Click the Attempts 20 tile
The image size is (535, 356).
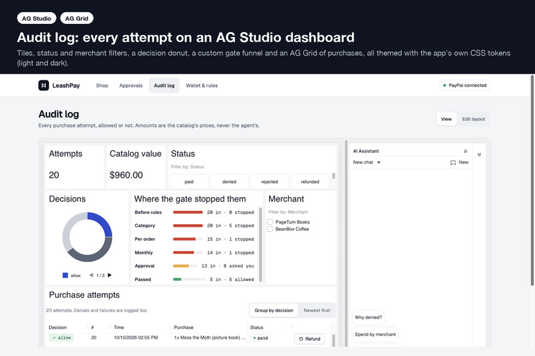75,167
